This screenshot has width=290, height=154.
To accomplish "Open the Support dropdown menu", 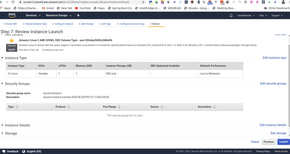I will point(277,16).
